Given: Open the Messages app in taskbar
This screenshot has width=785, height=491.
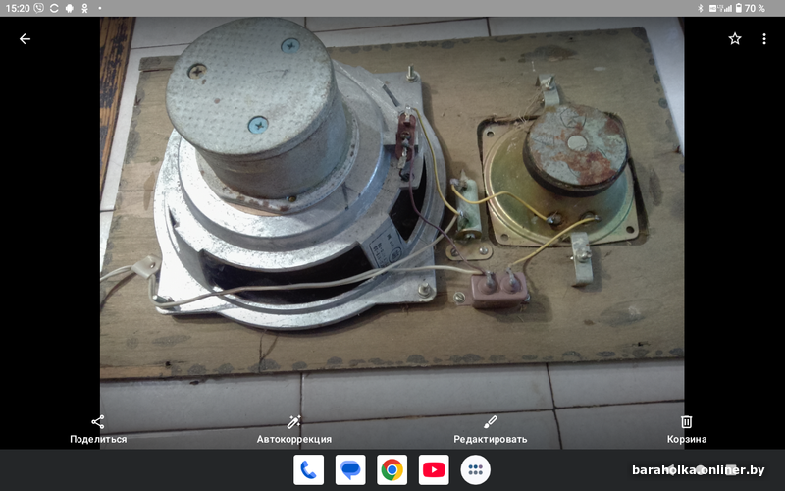Looking at the screenshot, I should tap(350, 470).
